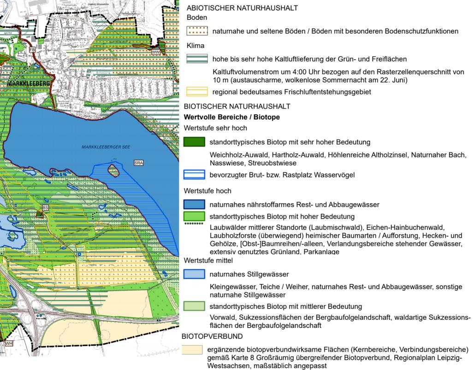Click the 'Klima' legend subheading
Image resolution: width=474 pixels, height=370 pixels.
(x=196, y=45)
